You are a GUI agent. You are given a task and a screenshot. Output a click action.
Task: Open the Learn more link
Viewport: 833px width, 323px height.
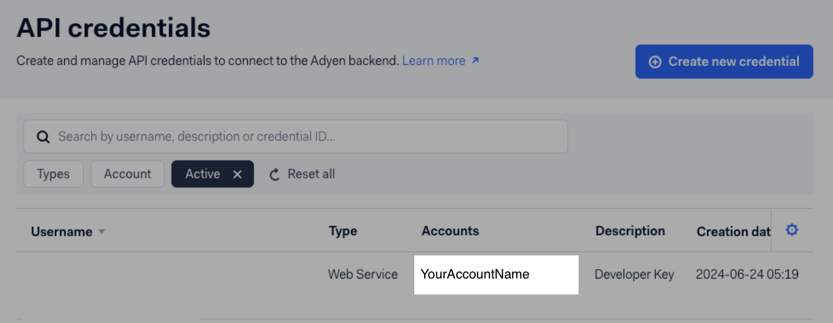pyautogui.click(x=434, y=60)
